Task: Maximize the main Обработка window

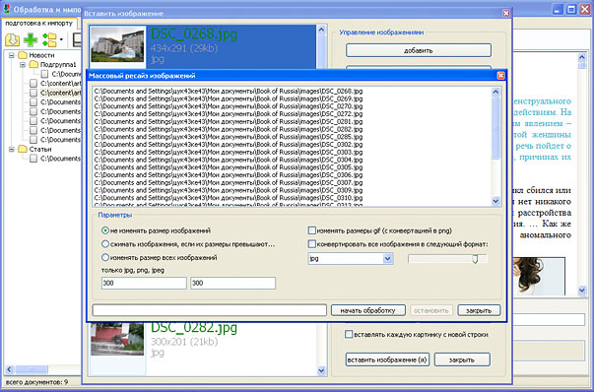Action: [571, 9]
